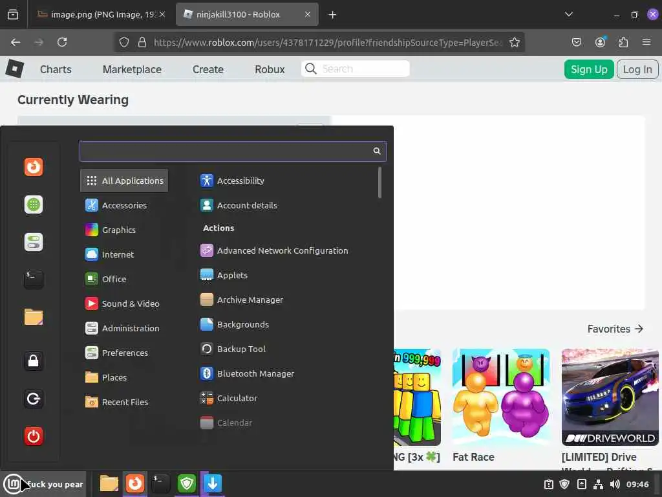Open terminal from taskbar
The image size is (662, 497).
161,483
